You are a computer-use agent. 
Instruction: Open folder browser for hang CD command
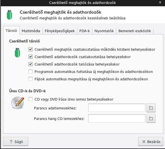pos(151,119)
